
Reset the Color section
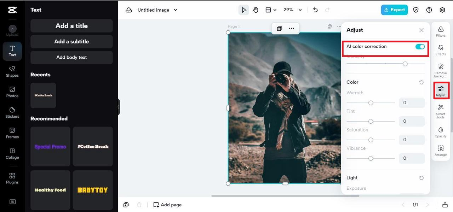click(421, 82)
